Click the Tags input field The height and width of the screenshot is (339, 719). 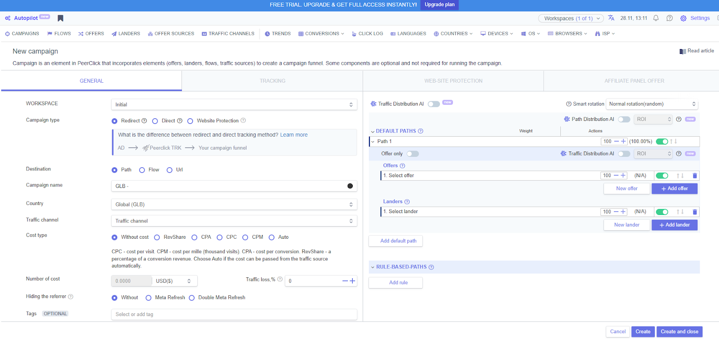(x=234, y=314)
